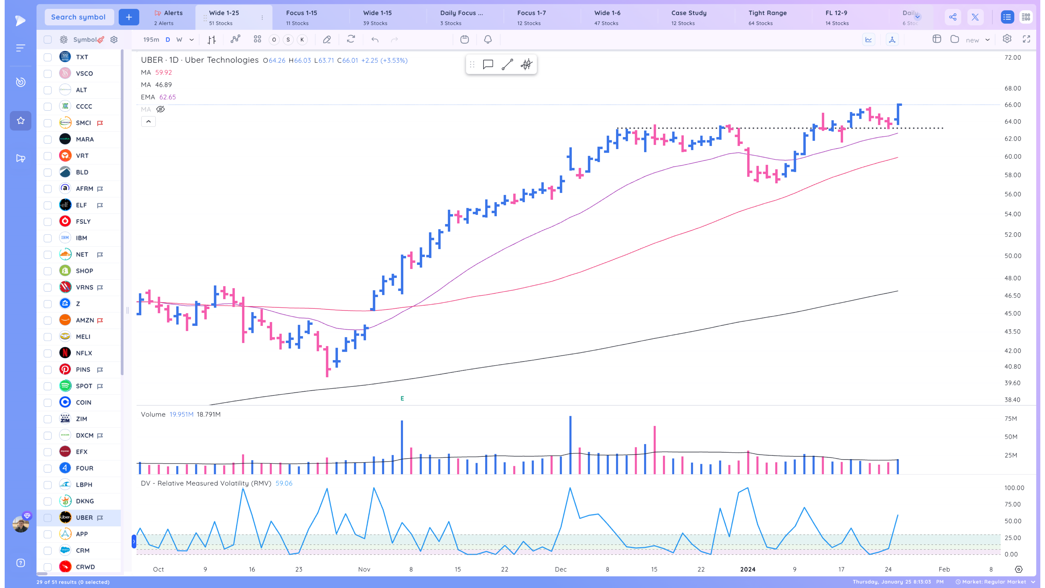This screenshot has height=588, width=1045.
Task: Switch to list view icon
Action: coord(1007,17)
